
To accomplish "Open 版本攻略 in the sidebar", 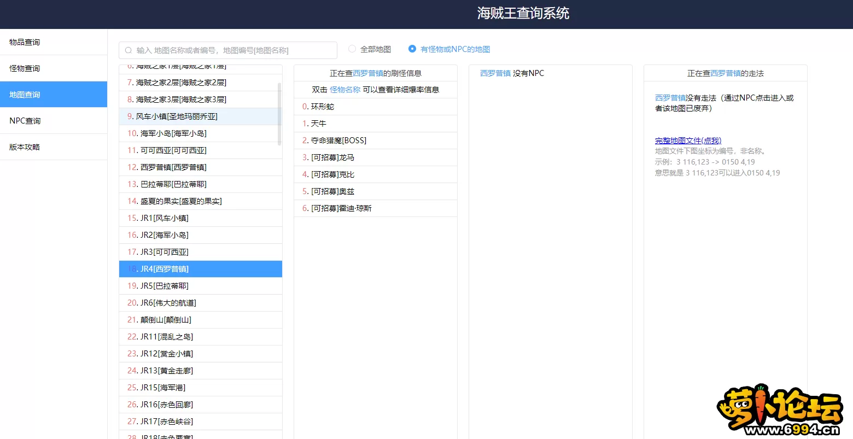I will [54, 147].
